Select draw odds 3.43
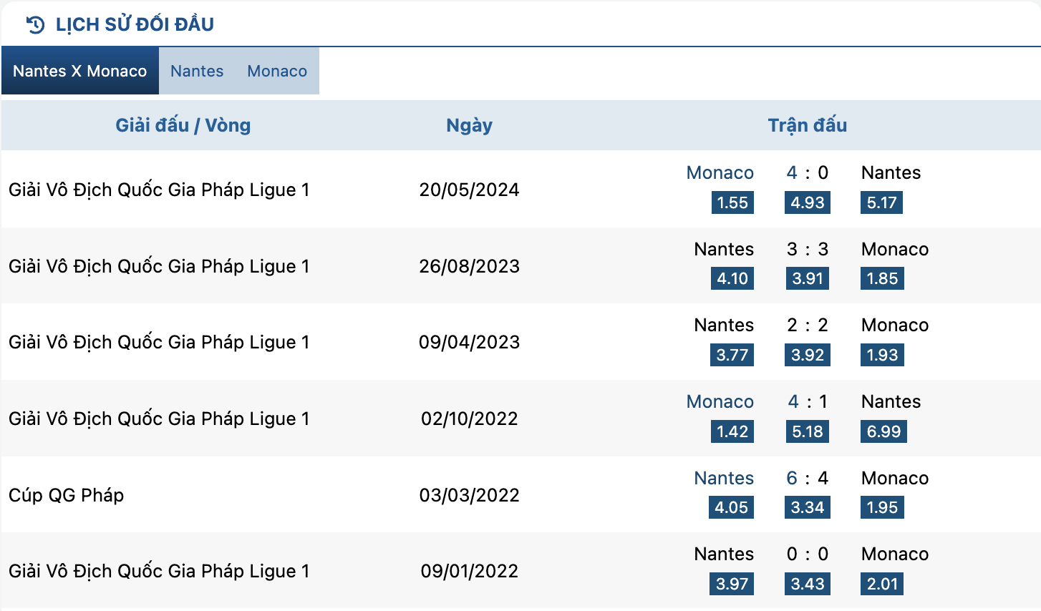 click(x=808, y=584)
